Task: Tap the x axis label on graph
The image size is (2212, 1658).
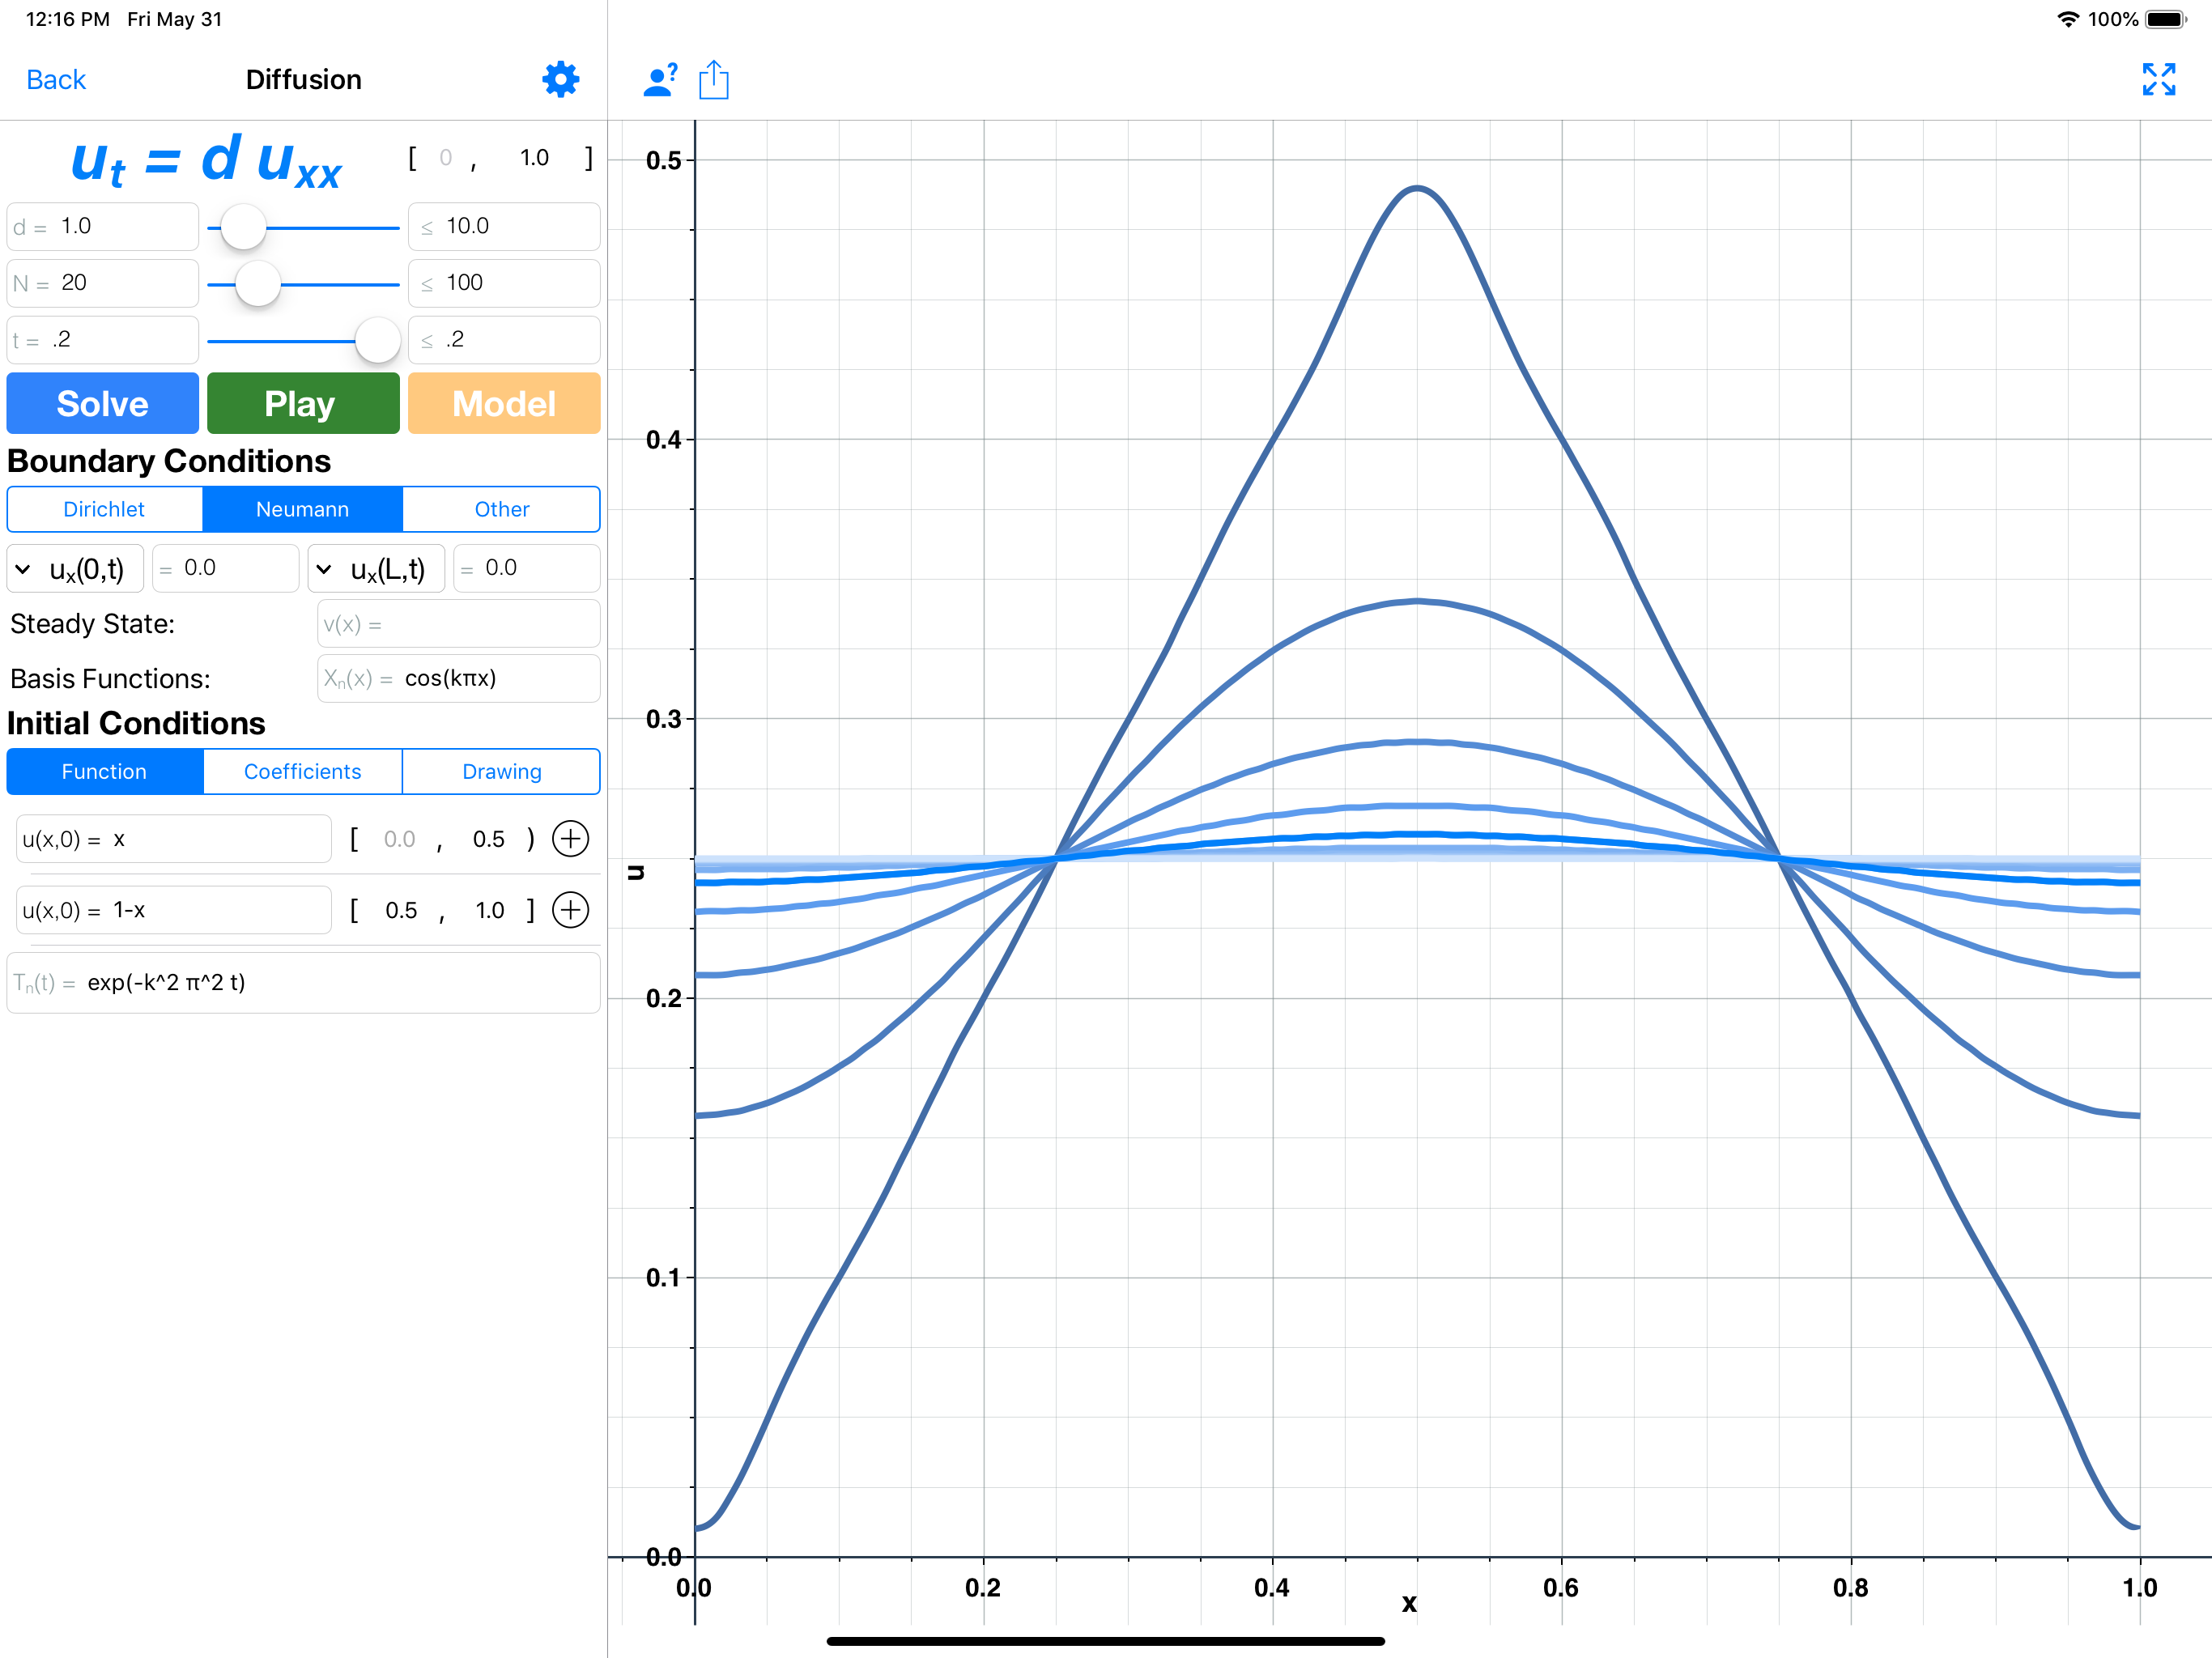Action: point(1409,1603)
